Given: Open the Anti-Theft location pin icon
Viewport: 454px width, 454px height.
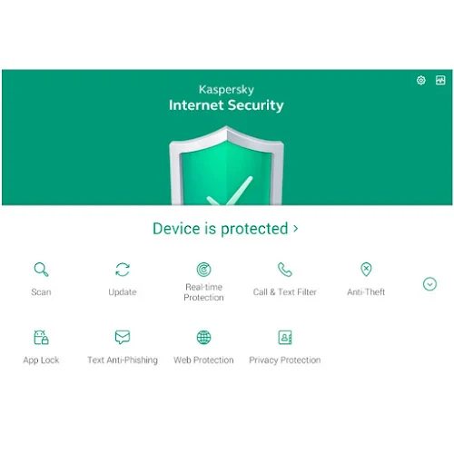Looking at the screenshot, I should pyautogui.click(x=366, y=270).
